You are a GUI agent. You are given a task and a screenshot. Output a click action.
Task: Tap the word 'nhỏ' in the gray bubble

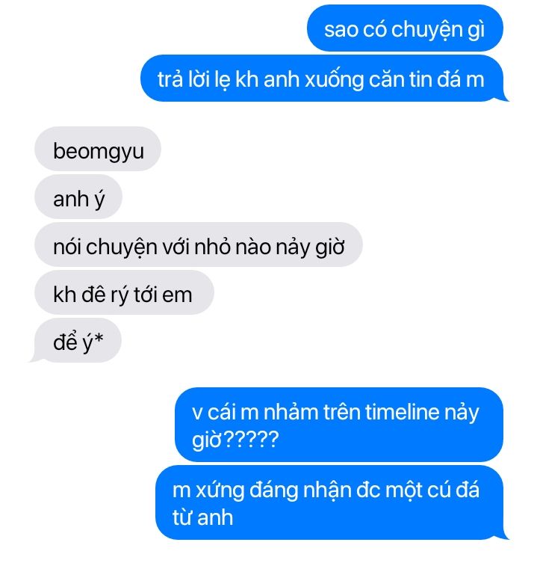[214, 247]
